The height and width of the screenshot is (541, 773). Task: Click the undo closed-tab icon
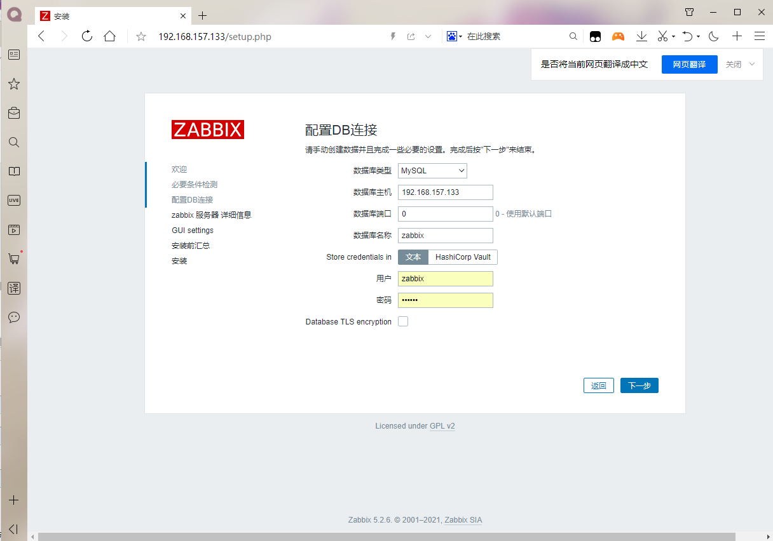pos(687,37)
